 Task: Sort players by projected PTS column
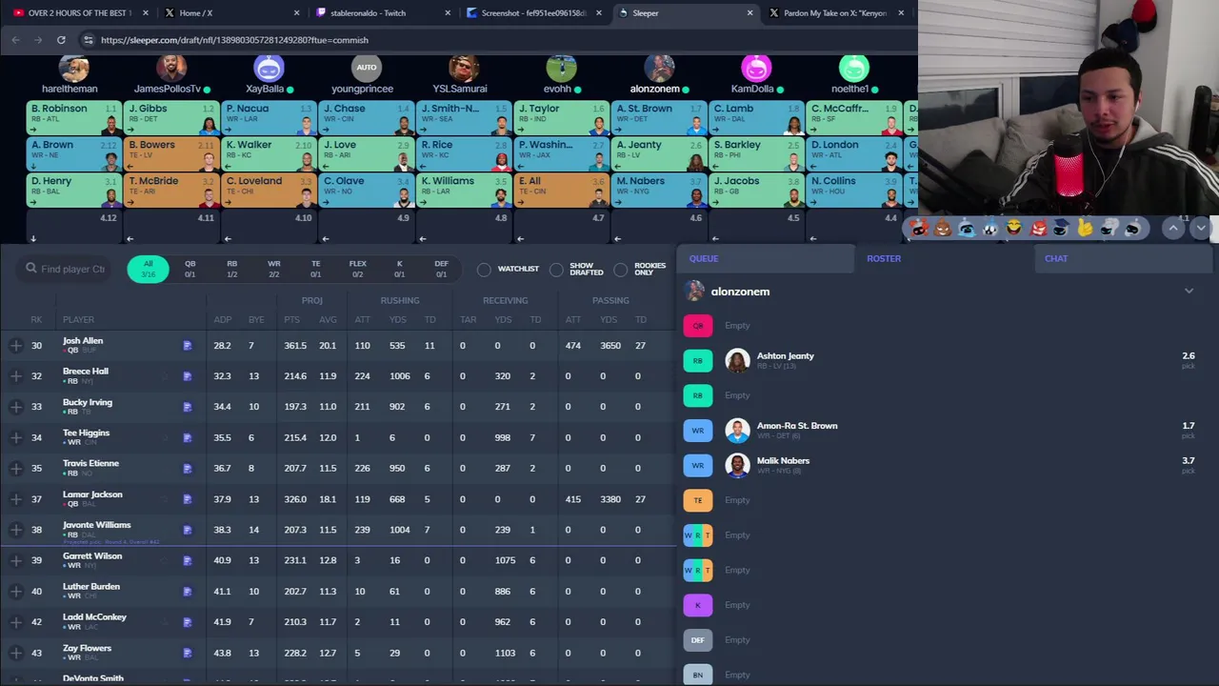[291, 319]
